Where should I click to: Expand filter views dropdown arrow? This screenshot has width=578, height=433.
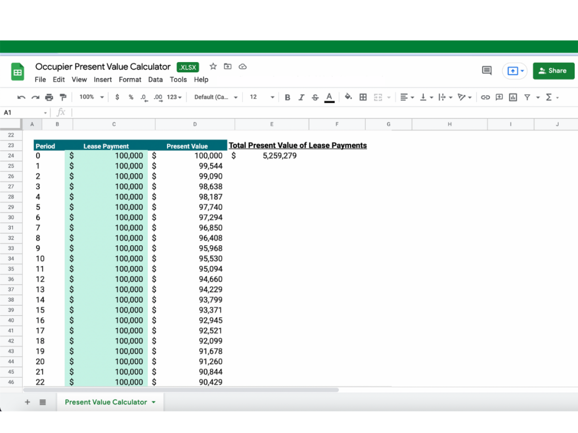tap(538, 98)
